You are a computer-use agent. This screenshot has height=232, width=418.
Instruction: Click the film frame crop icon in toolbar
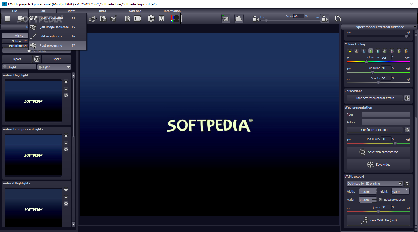[x=137, y=18]
